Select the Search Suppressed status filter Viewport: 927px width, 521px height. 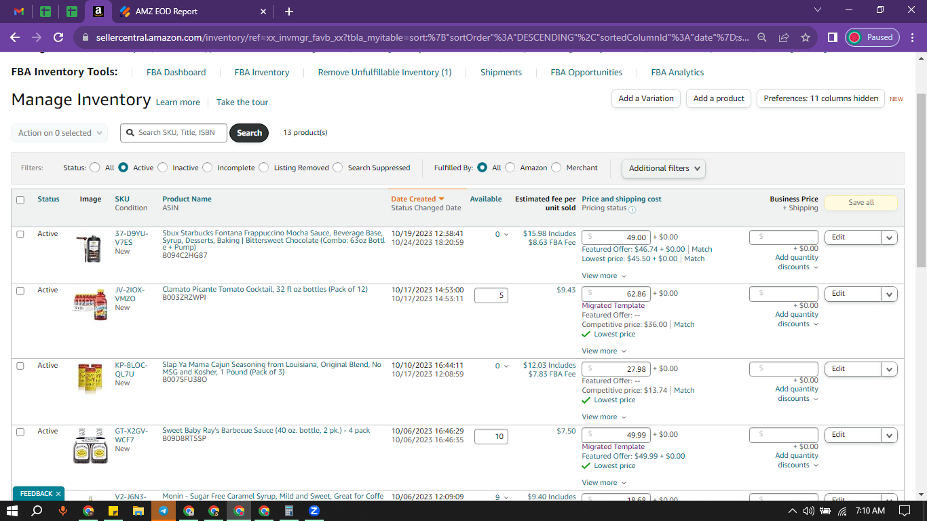click(338, 168)
